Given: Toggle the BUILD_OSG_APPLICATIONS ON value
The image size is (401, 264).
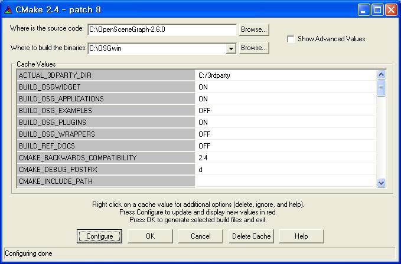Looking at the screenshot, I should (286, 99).
